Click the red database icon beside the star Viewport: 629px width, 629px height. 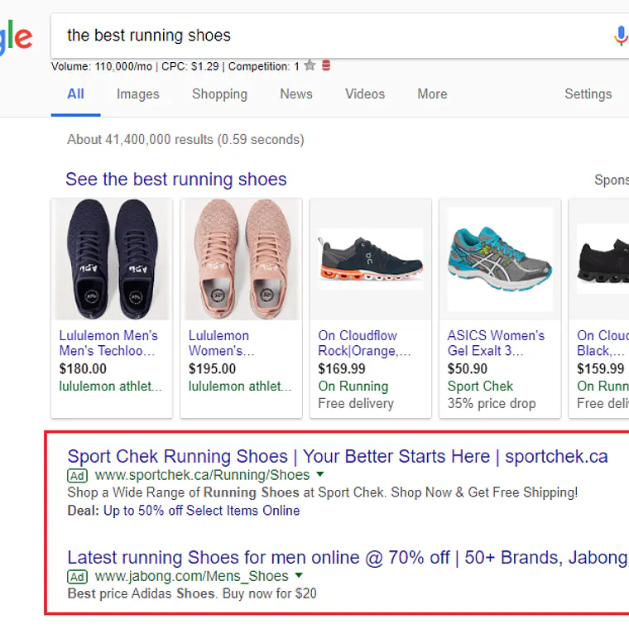click(326, 65)
